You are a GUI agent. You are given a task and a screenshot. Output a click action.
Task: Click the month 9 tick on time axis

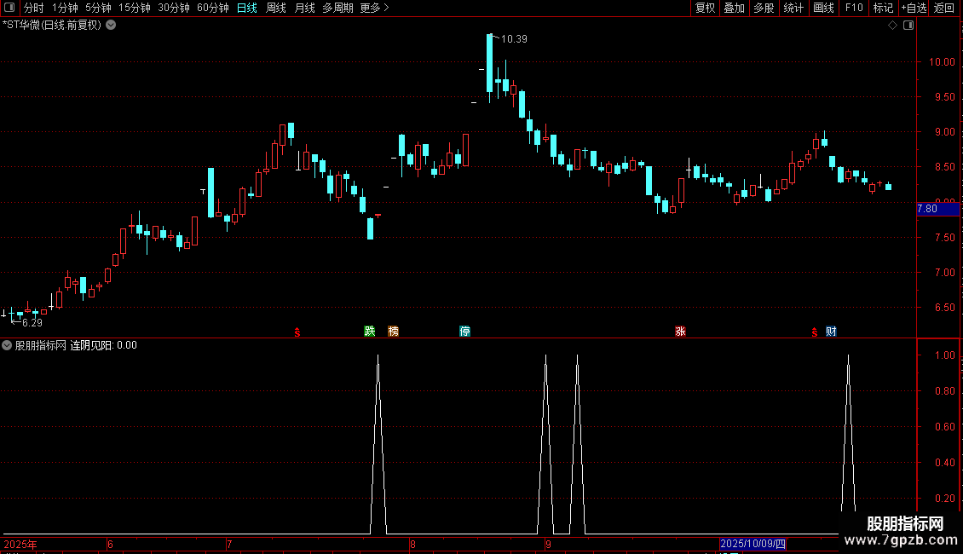click(548, 544)
